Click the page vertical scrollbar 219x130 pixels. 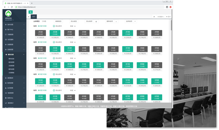pos(171,25)
